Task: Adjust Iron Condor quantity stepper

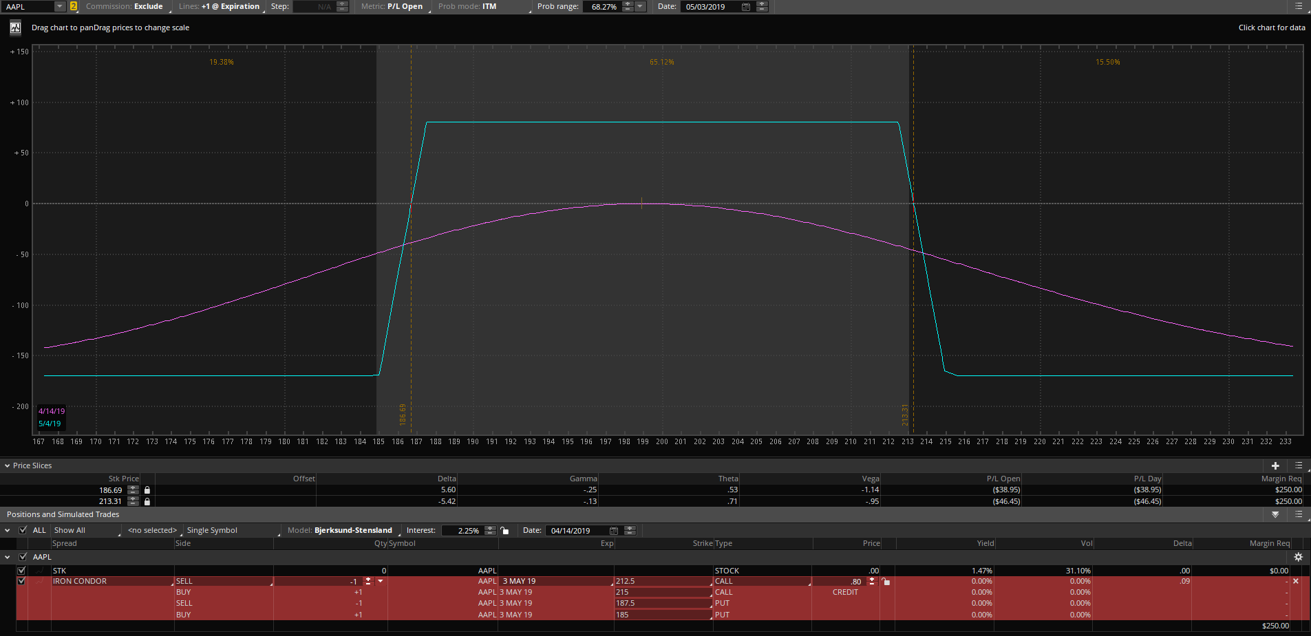Action: coord(368,581)
